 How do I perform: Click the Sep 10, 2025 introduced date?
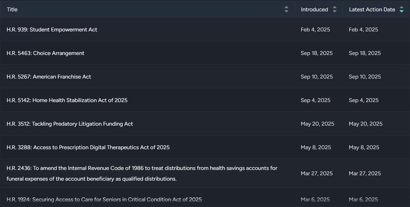pyautogui.click(x=316, y=77)
